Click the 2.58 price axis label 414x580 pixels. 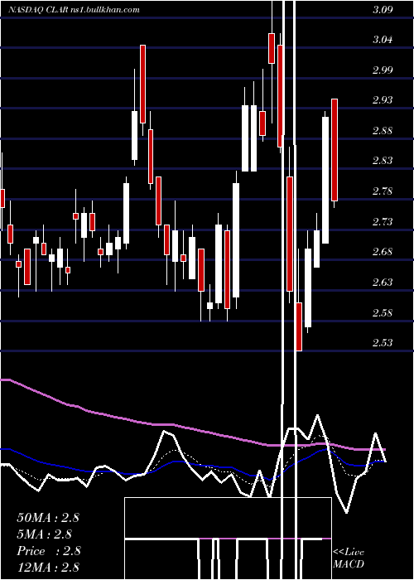click(x=383, y=313)
